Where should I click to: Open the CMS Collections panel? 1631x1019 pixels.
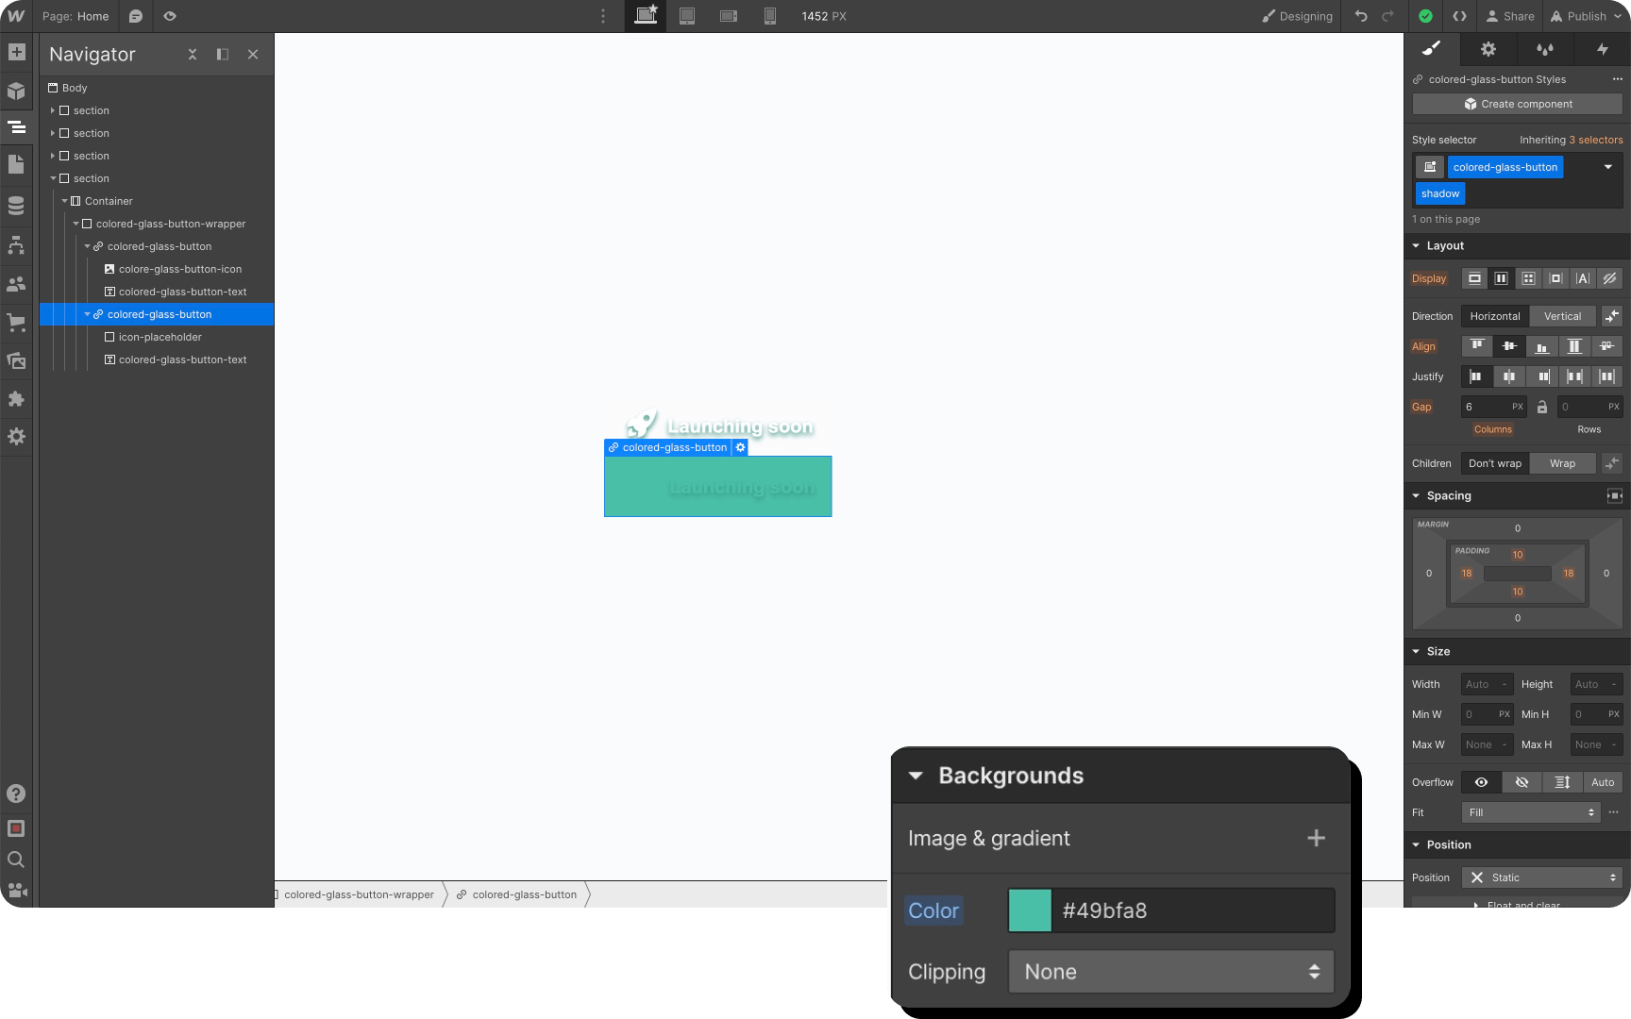click(17, 206)
